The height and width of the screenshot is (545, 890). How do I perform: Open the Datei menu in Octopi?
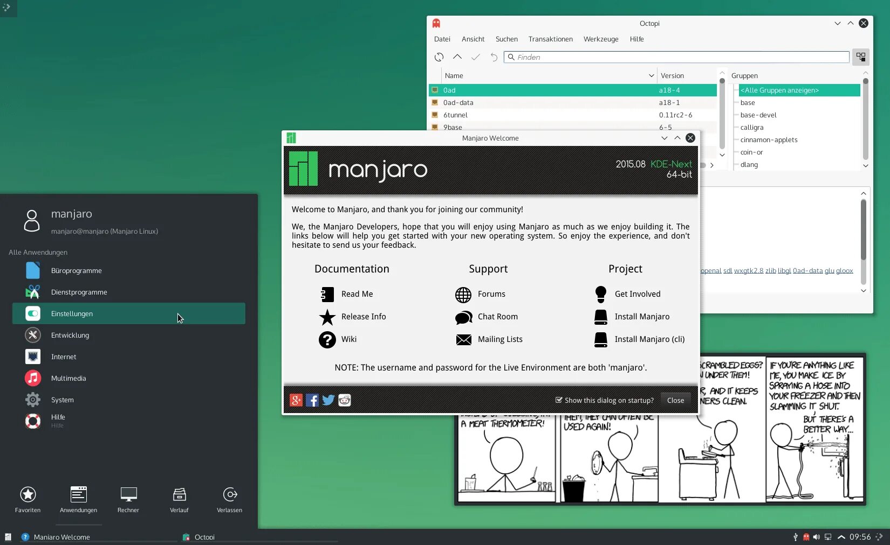(442, 39)
